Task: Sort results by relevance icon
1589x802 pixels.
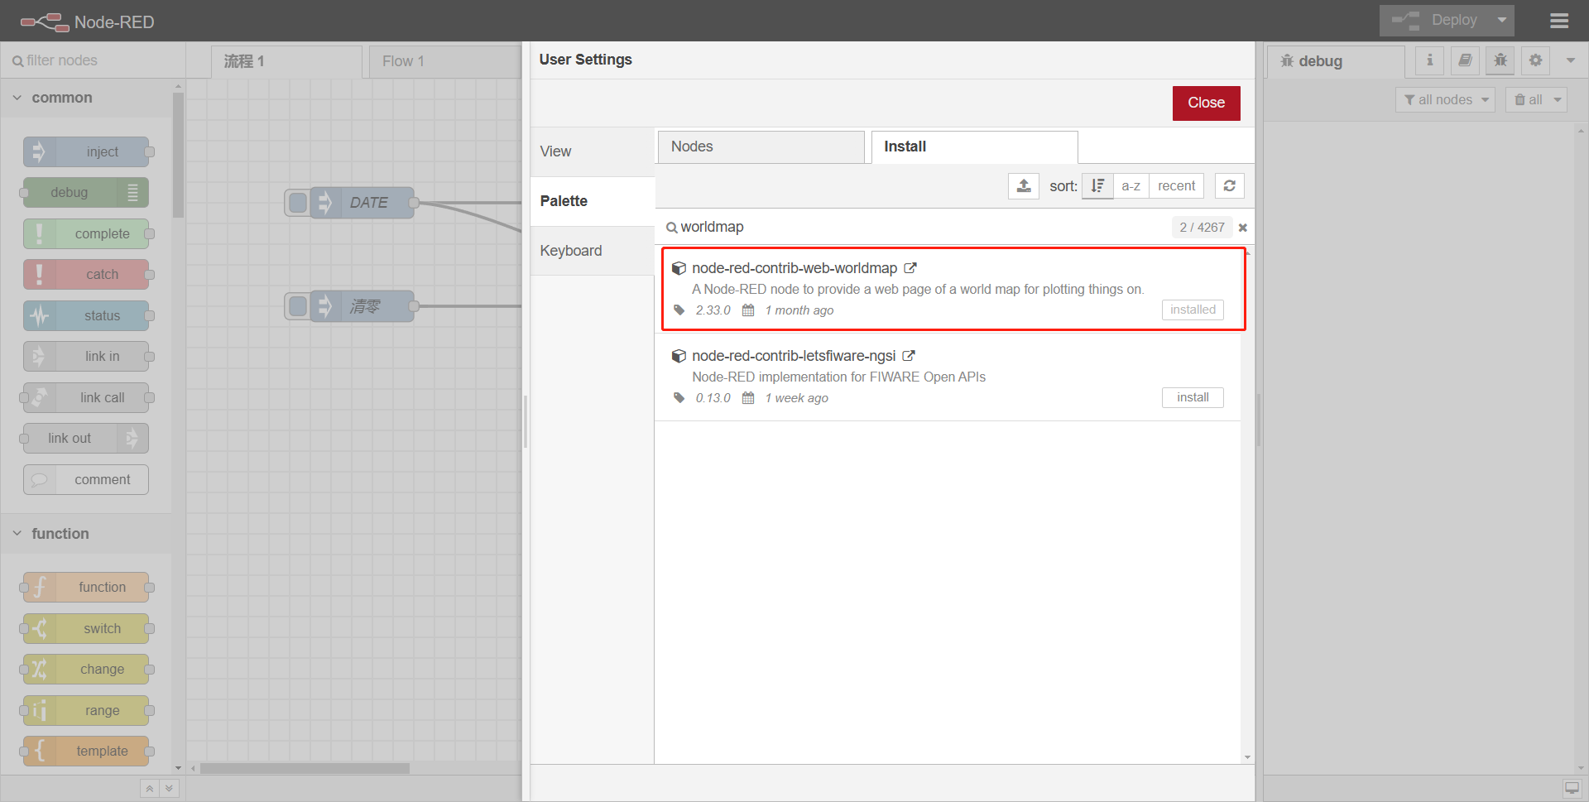Action: [x=1097, y=186]
